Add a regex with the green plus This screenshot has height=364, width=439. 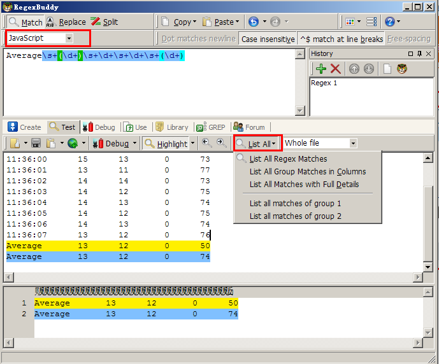click(321, 69)
